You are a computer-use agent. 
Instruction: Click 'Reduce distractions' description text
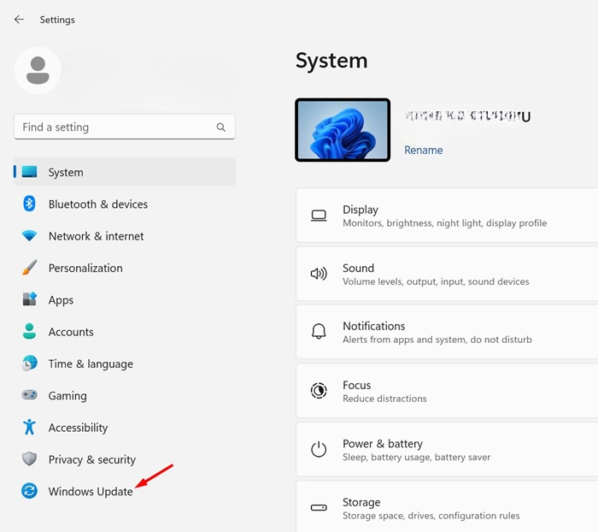click(384, 399)
